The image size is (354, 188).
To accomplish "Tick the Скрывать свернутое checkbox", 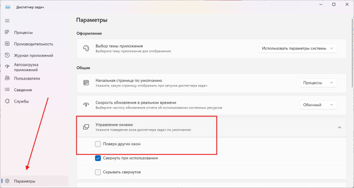I will coord(98,172).
